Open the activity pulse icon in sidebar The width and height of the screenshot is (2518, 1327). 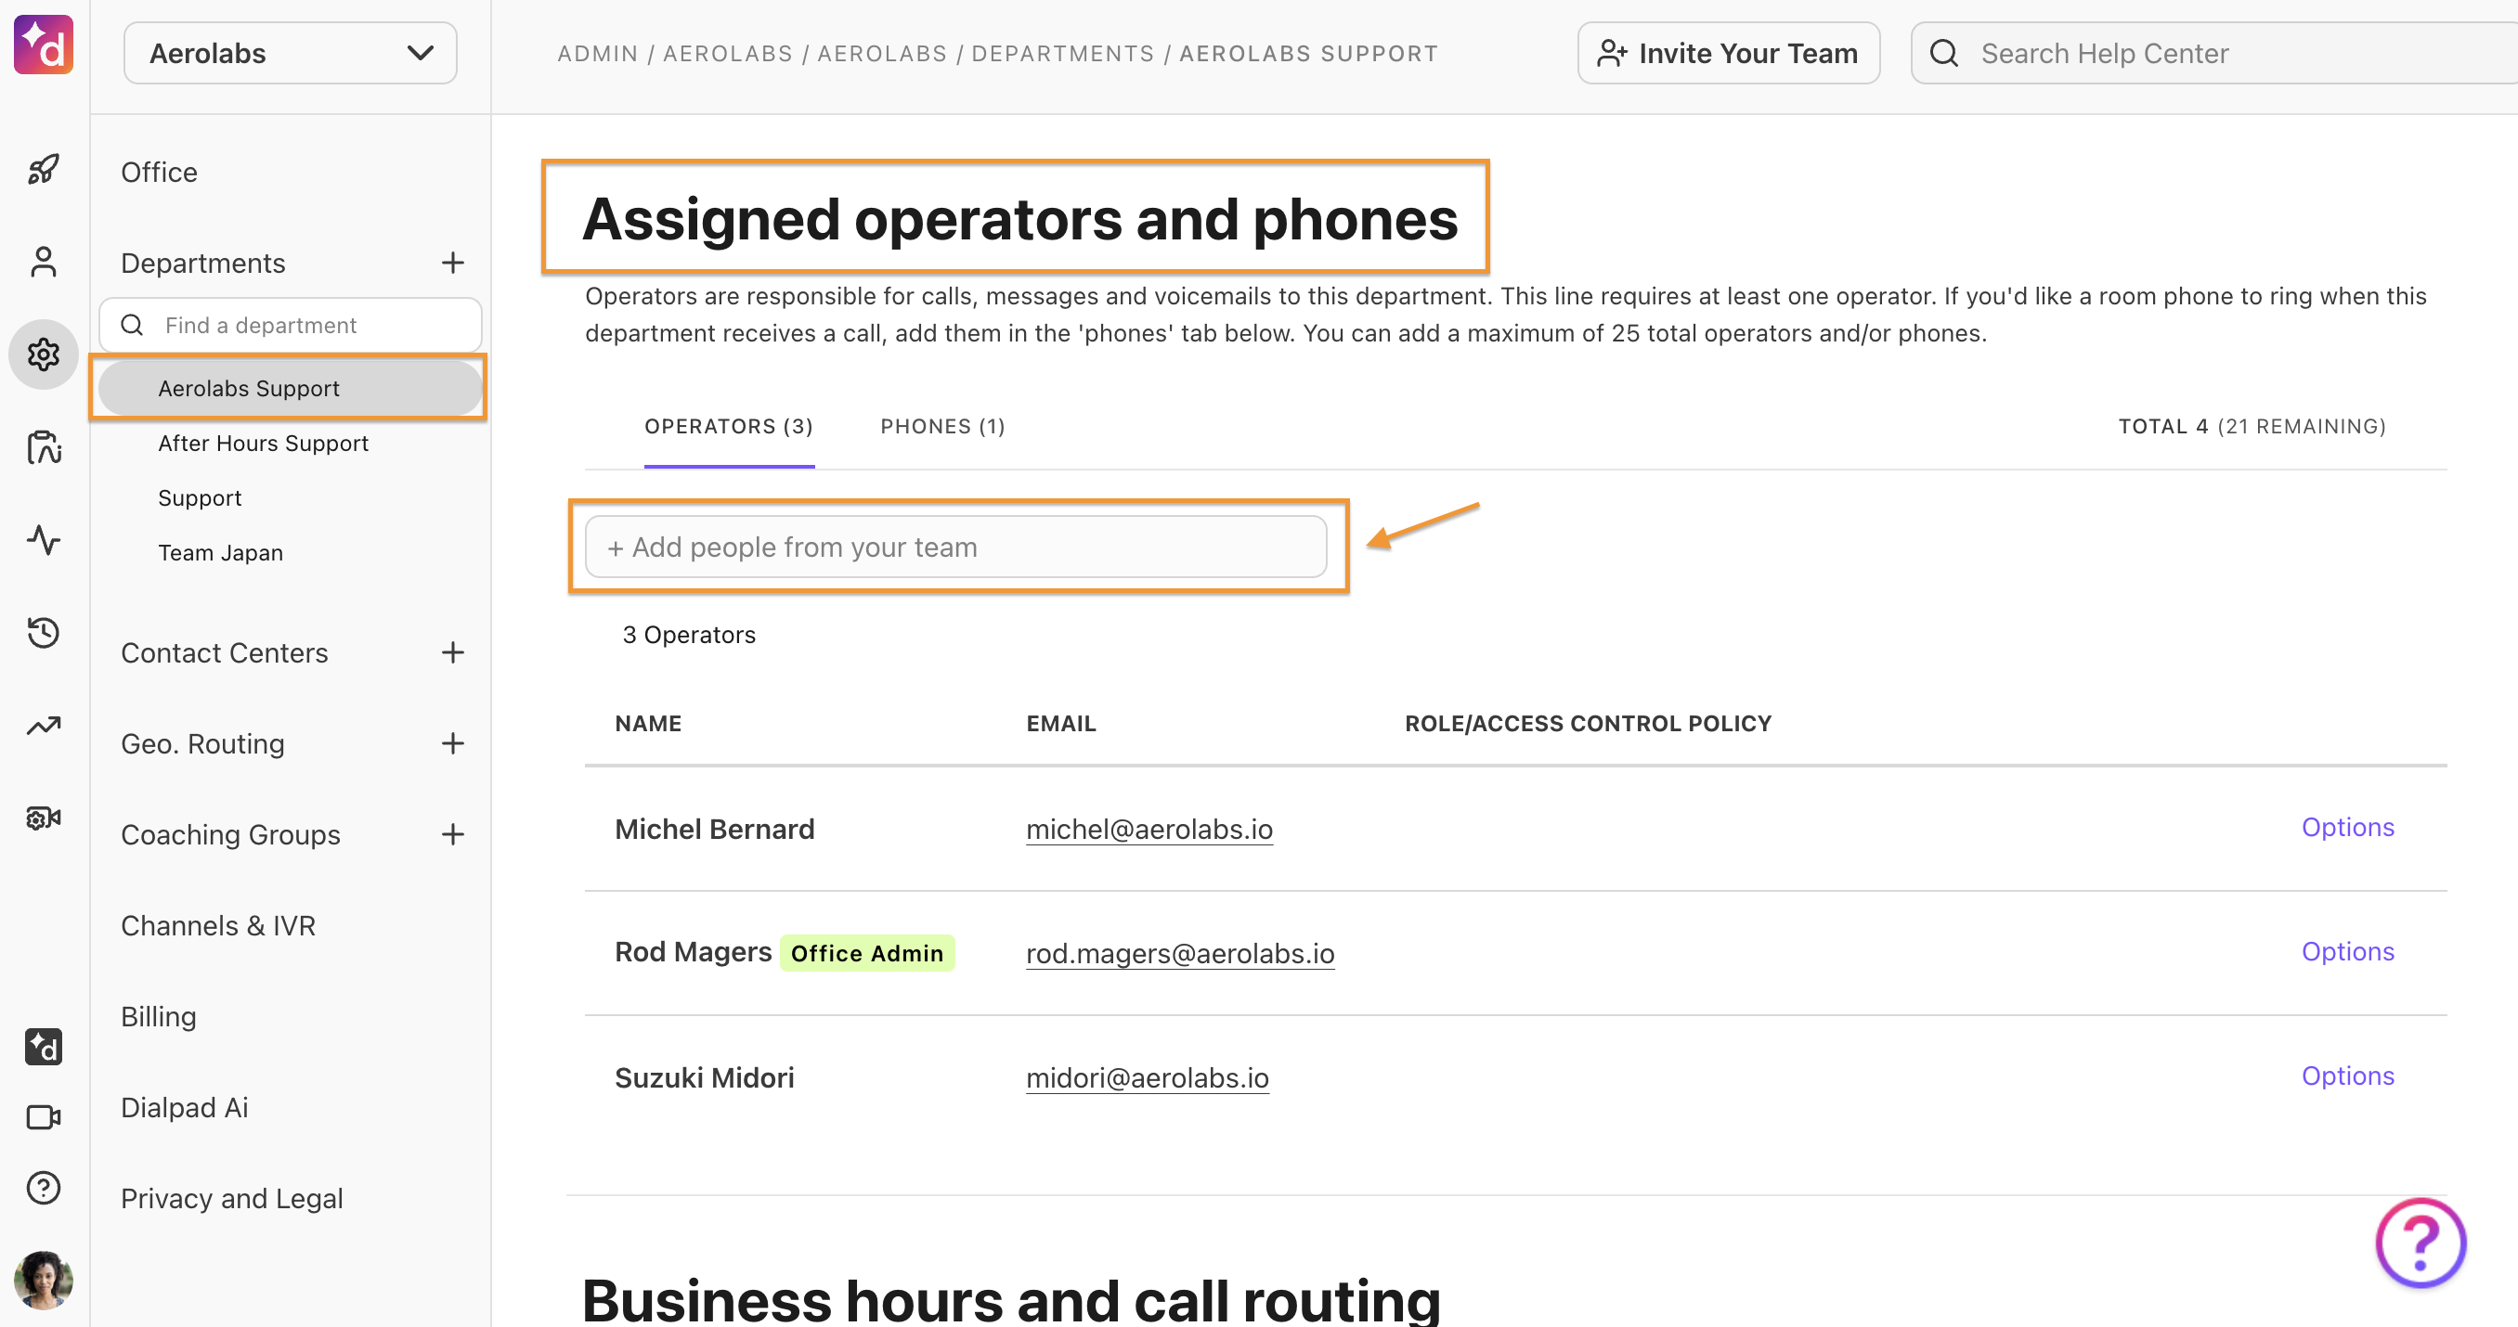(x=43, y=539)
